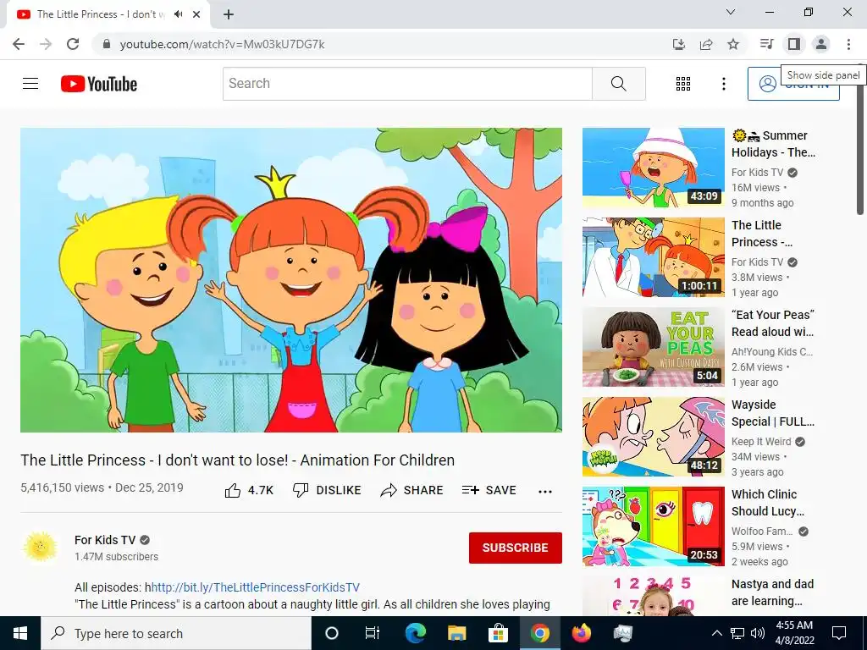Click “Eat Your Peas” Read aloud title
The image size is (867, 650).
pos(772,323)
